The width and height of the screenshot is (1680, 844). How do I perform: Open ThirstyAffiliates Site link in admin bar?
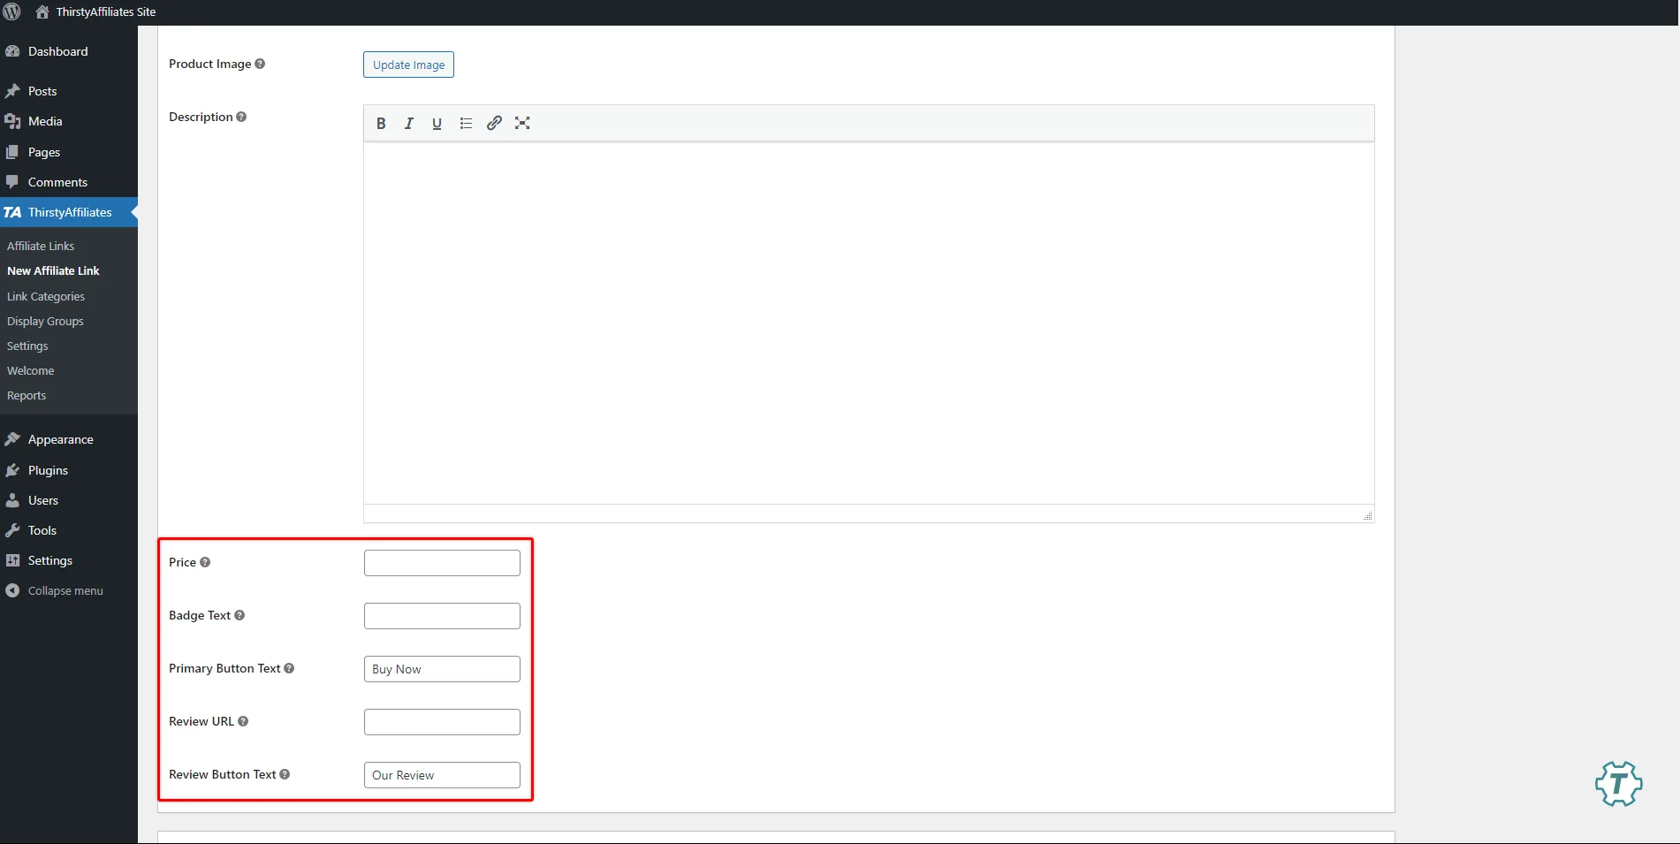pyautogui.click(x=106, y=11)
